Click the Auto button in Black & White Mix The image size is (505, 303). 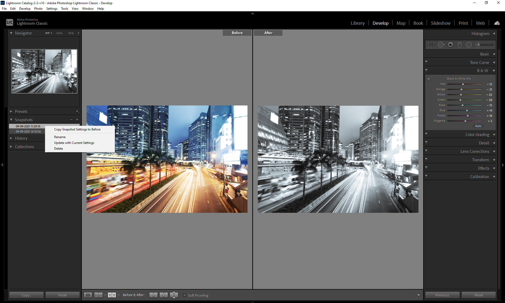(x=478, y=126)
